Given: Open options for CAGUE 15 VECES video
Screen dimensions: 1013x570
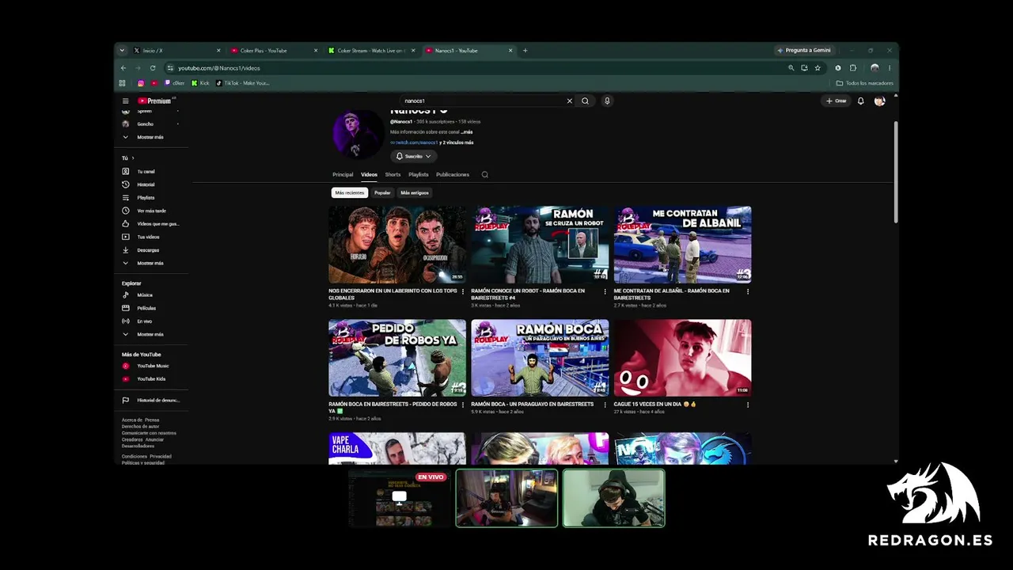Looking at the screenshot, I should (x=748, y=405).
